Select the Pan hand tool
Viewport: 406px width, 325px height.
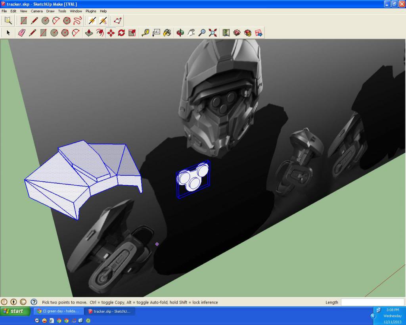192,33
